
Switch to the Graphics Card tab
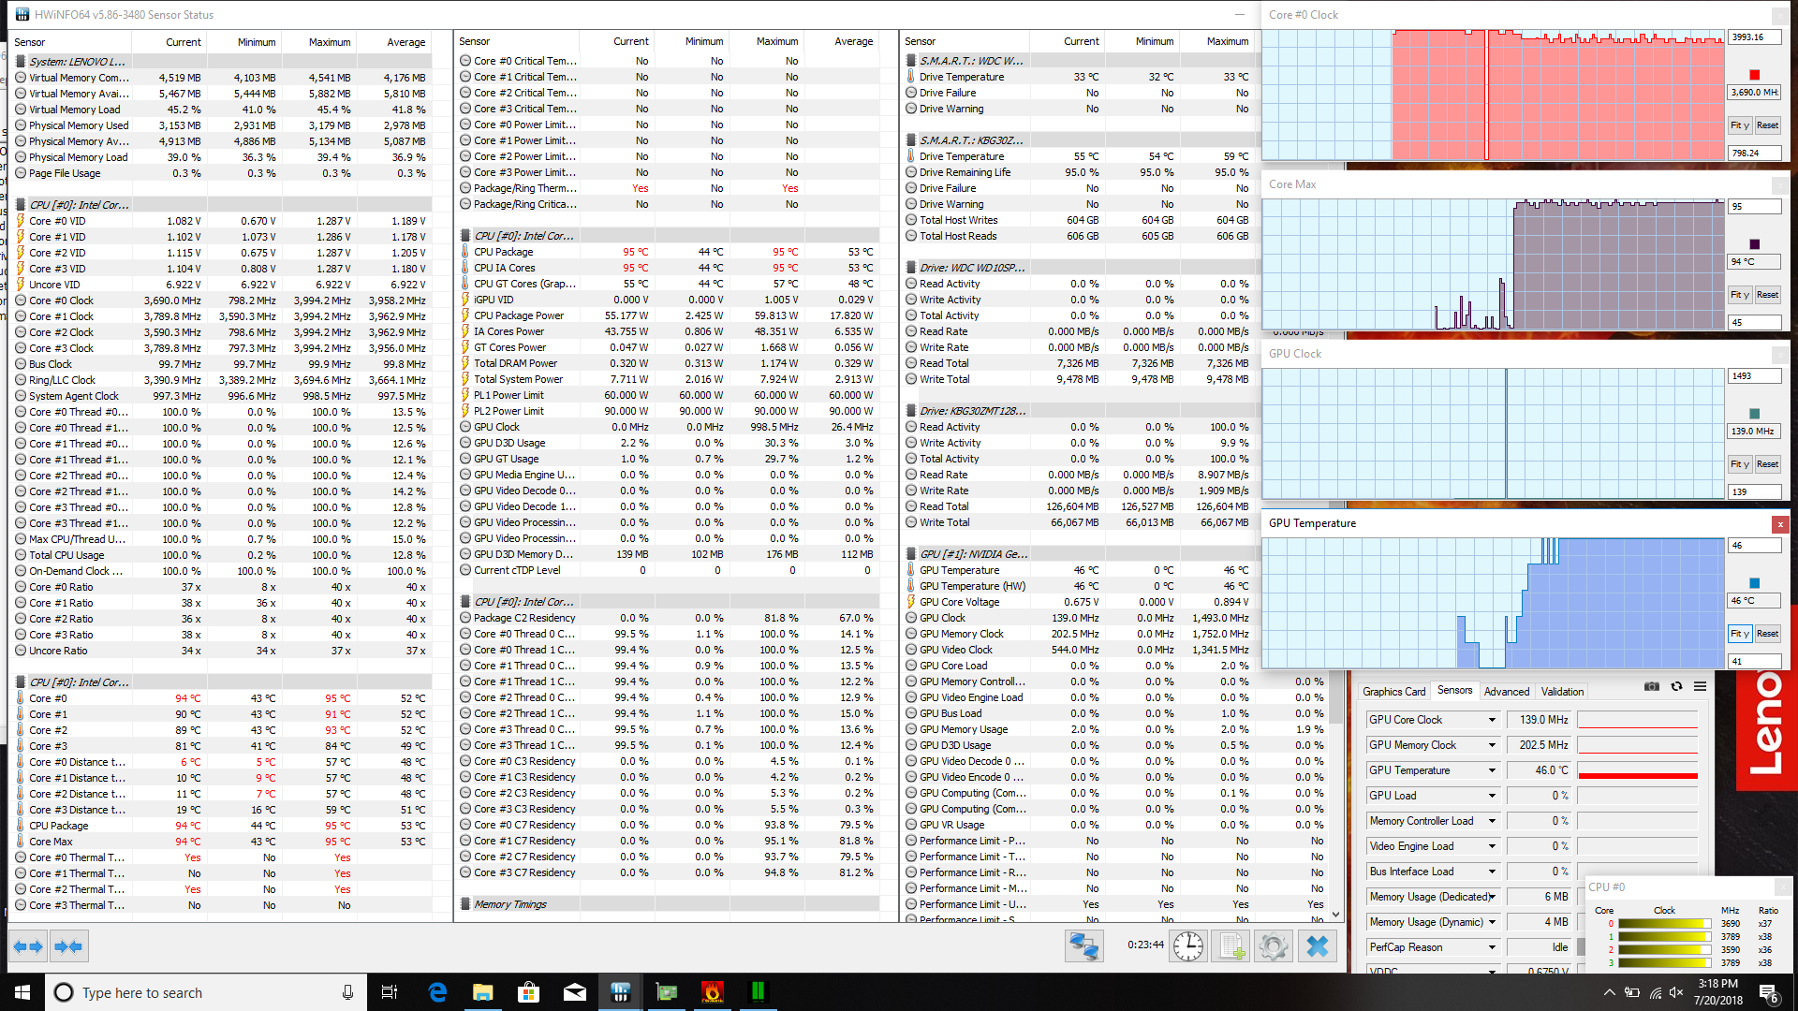coord(1393,692)
